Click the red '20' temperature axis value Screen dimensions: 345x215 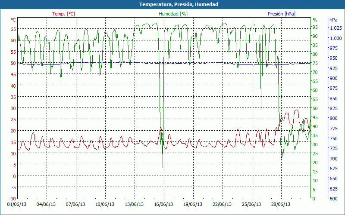point(13,131)
